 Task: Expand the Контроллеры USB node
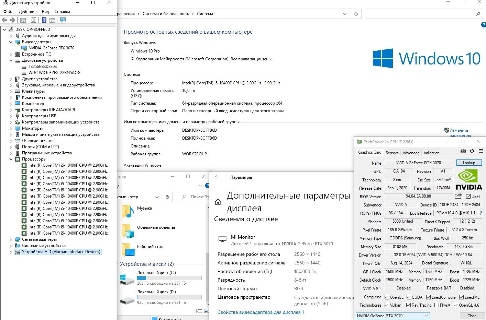pos(11,116)
